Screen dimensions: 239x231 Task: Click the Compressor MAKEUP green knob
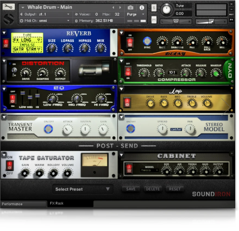tap(216, 73)
